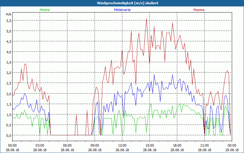Select the blue Mittelwerte legend label
This screenshot has height=153, width=244.
(x=122, y=10)
